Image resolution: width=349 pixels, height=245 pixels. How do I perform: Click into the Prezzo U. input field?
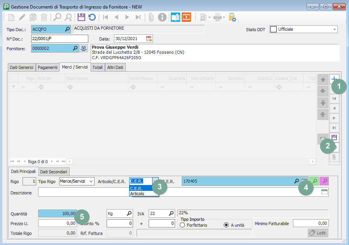point(57,223)
